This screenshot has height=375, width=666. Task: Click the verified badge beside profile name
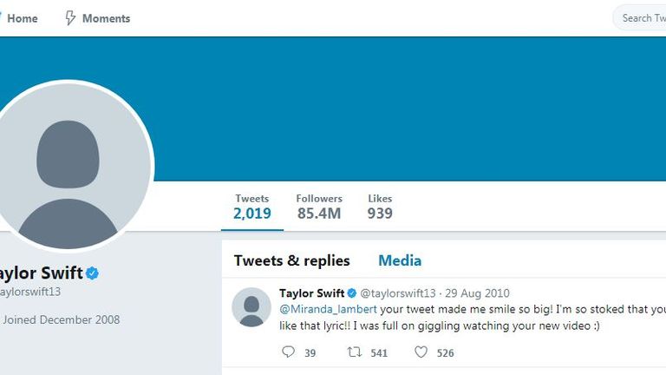coord(92,273)
